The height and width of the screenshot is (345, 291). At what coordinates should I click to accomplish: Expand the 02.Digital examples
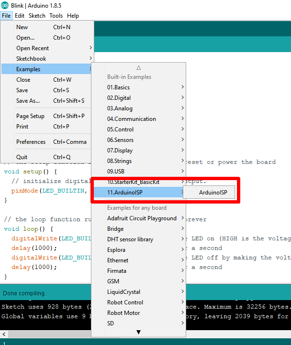pyautogui.click(x=139, y=98)
